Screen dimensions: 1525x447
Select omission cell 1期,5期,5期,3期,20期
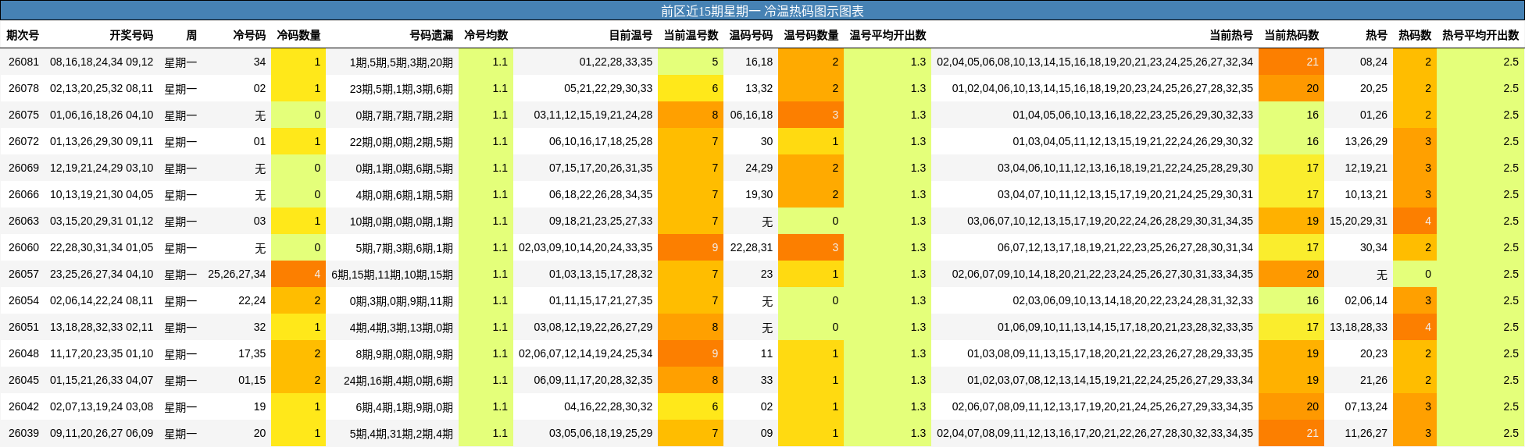402,62
